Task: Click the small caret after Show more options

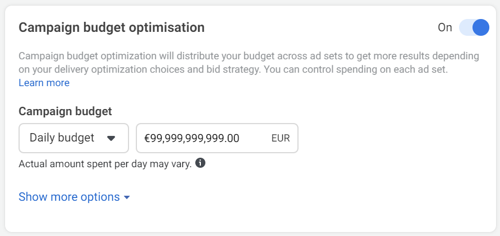Action: (x=127, y=197)
